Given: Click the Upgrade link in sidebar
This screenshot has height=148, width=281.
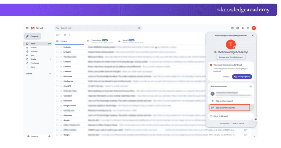Looking at the screenshot, I should pos(35,136).
